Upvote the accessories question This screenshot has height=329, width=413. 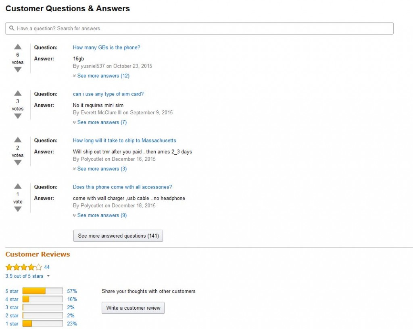pyautogui.click(x=17, y=186)
